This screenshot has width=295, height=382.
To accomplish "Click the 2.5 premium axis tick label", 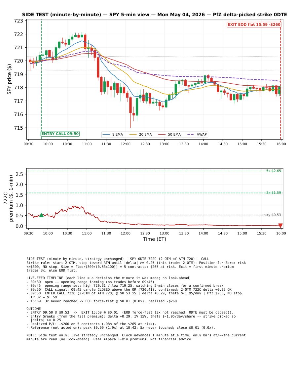I will (19, 174).
